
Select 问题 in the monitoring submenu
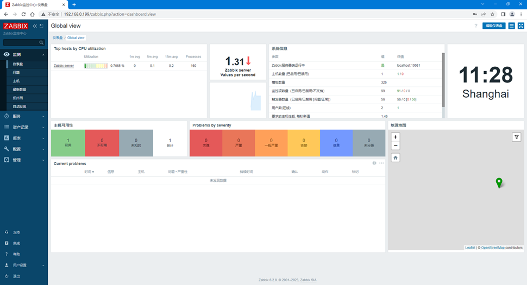click(x=27, y=73)
